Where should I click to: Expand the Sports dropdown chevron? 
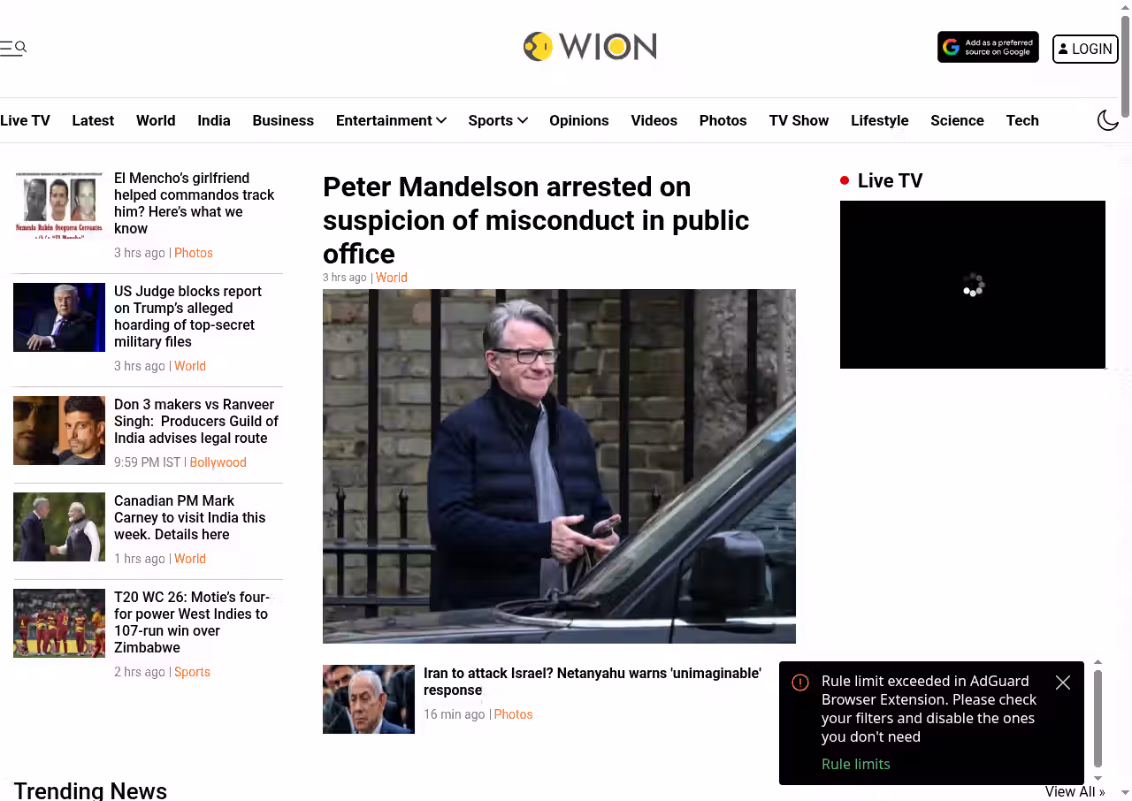coord(523,120)
